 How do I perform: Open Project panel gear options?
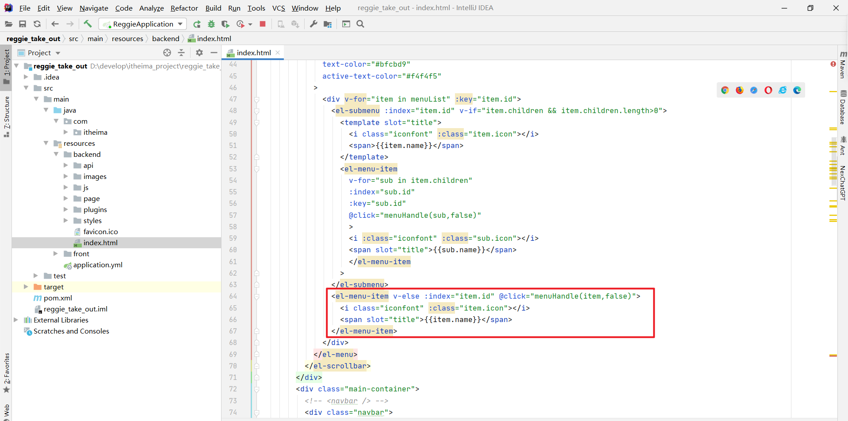pyautogui.click(x=199, y=53)
